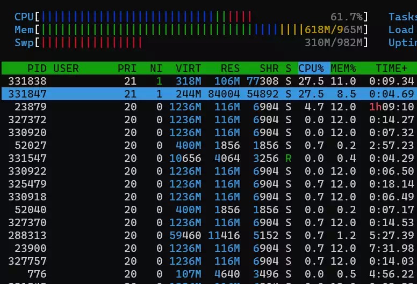Select process row PID 23879

209,107
